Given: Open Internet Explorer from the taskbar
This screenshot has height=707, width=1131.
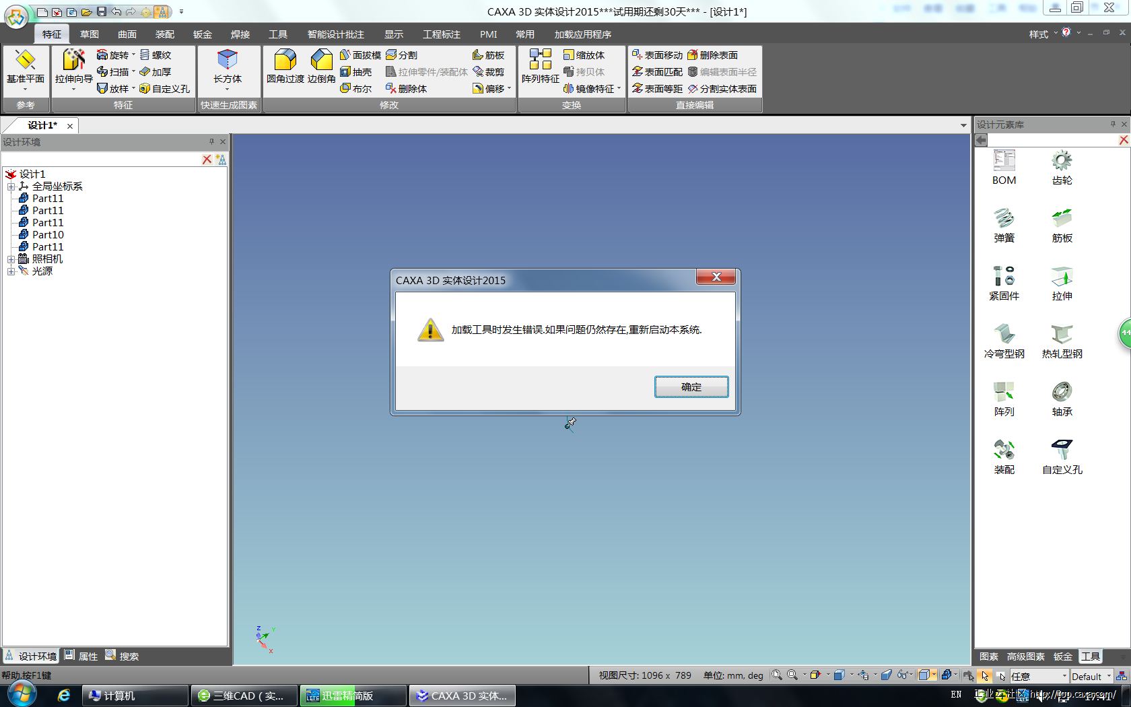Looking at the screenshot, I should [63, 696].
